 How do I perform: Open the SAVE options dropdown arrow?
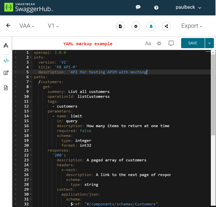pos(209,43)
